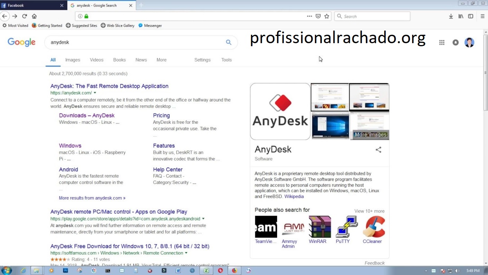The height and width of the screenshot is (275, 488).
Task: Open Most Visited bookmarks folder
Action: (15, 26)
